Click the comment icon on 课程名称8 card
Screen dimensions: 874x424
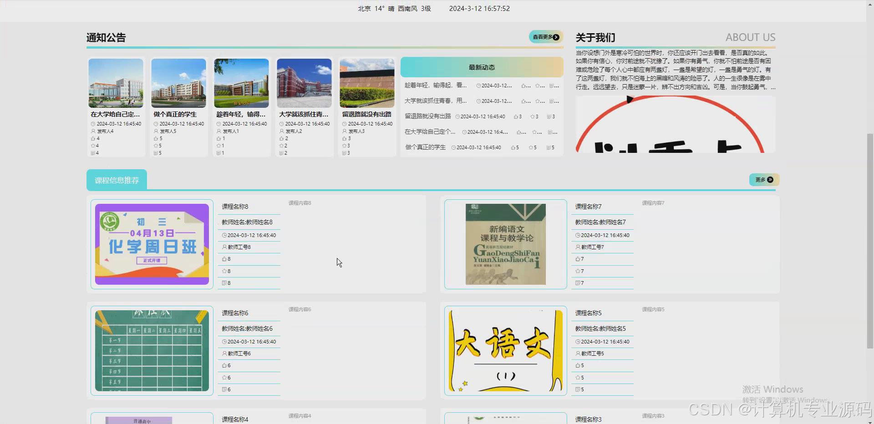click(224, 283)
